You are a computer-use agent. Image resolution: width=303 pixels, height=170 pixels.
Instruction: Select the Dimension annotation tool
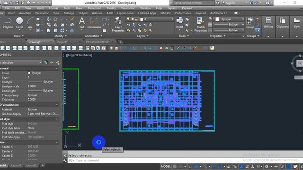click(x=94, y=23)
